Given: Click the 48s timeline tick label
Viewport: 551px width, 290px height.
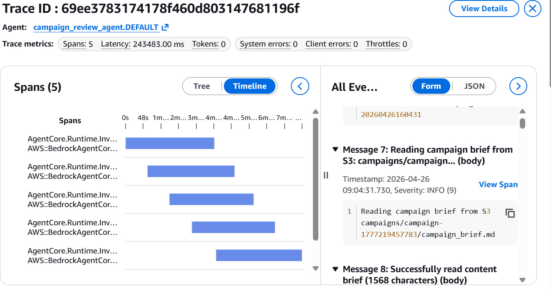Looking at the screenshot, I should (x=143, y=118).
